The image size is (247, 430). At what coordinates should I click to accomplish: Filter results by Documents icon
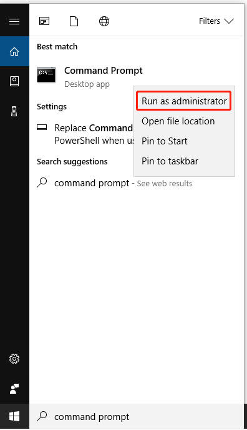click(x=74, y=21)
